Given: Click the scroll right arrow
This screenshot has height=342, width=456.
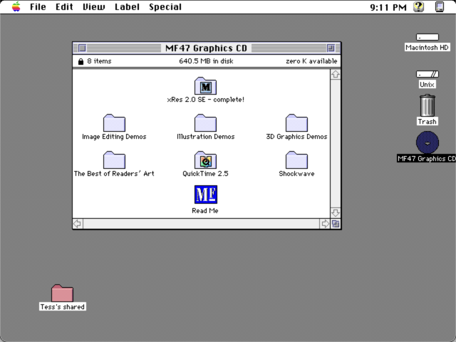Looking at the screenshot, I should (325, 224).
